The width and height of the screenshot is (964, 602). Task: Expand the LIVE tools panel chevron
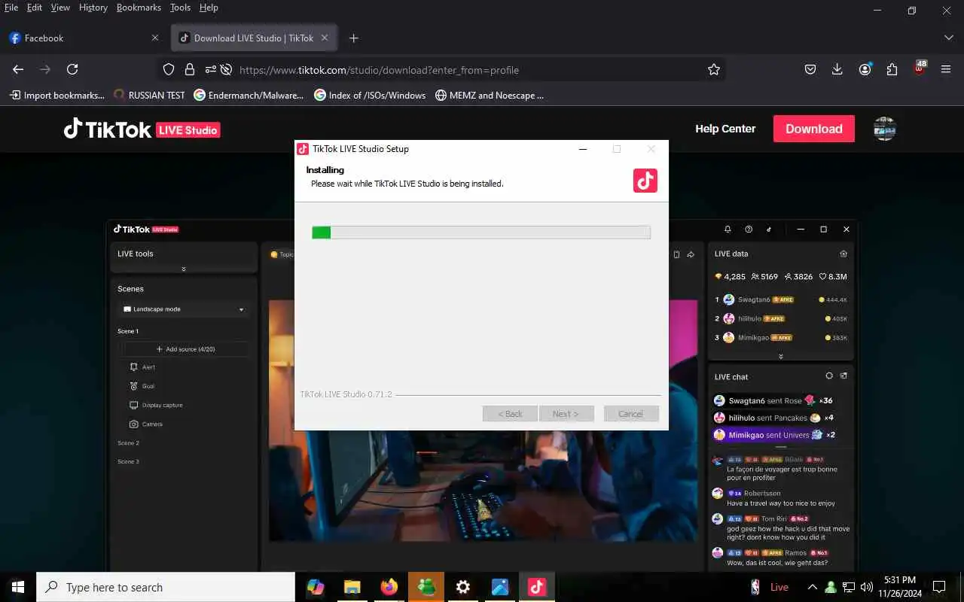coord(184,269)
